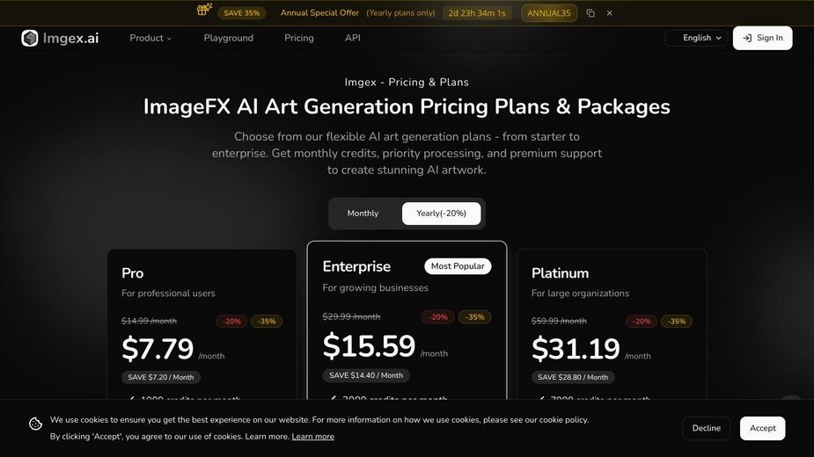The height and width of the screenshot is (457, 814).
Task: Click the Imgex.ai cube logo icon
Action: click(30, 38)
